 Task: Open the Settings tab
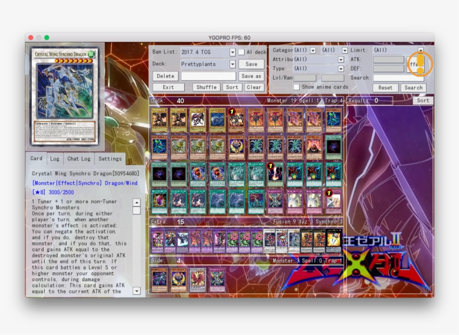[110, 159]
